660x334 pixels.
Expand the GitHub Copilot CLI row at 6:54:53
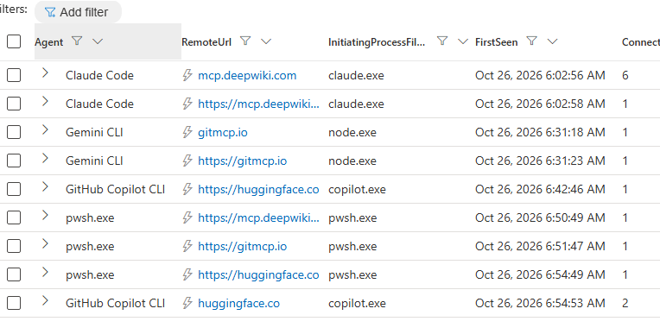(x=46, y=301)
